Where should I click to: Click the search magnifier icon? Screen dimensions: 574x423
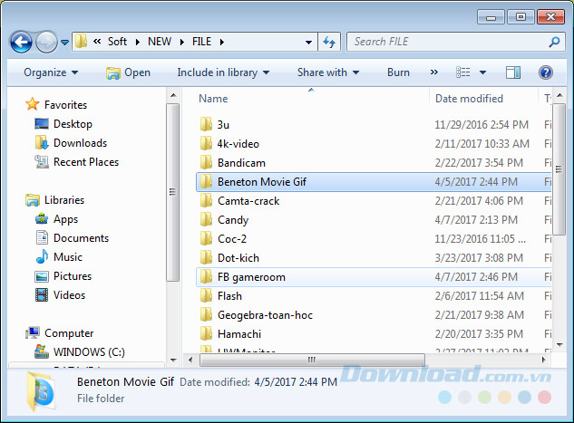[x=555, y=42]
